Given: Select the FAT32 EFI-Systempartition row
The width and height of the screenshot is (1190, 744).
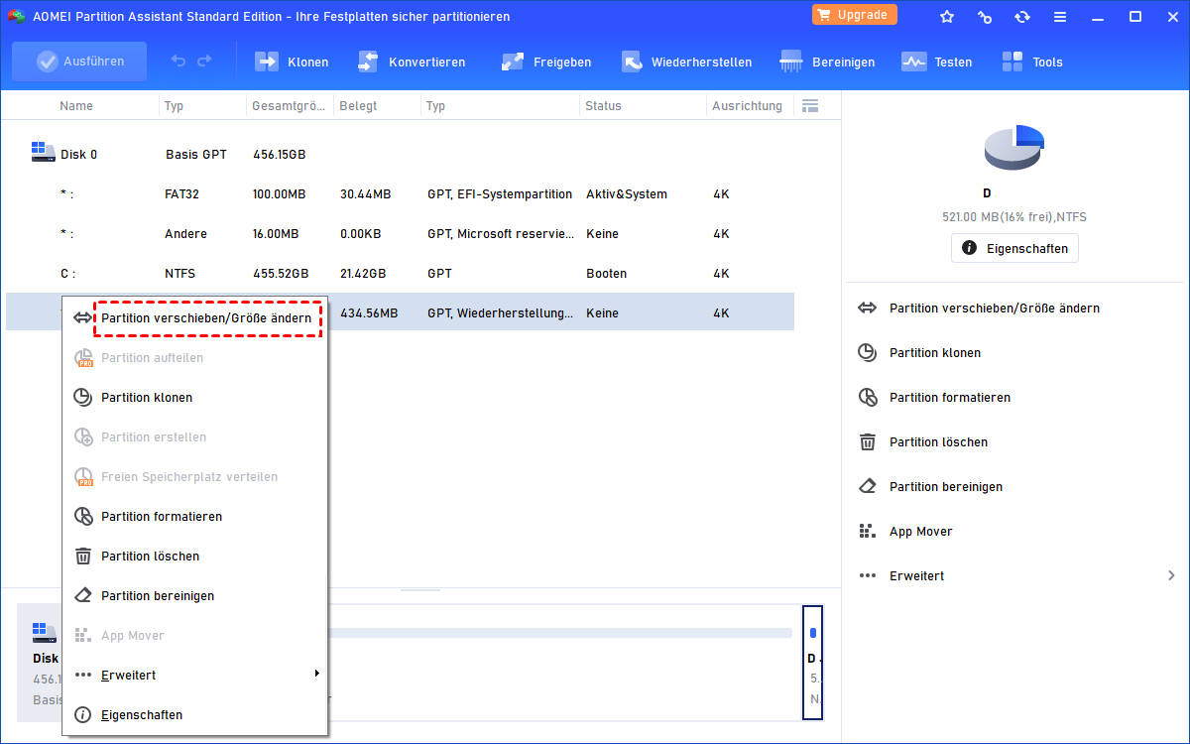Looking at the screenshot, I should coord(400,194).
